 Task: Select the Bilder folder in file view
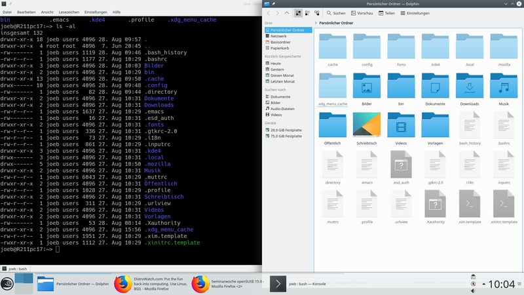(x=367, y=86)
